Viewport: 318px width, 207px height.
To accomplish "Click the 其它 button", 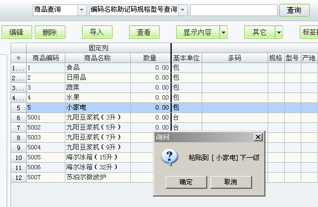I will tap(260, 32).
